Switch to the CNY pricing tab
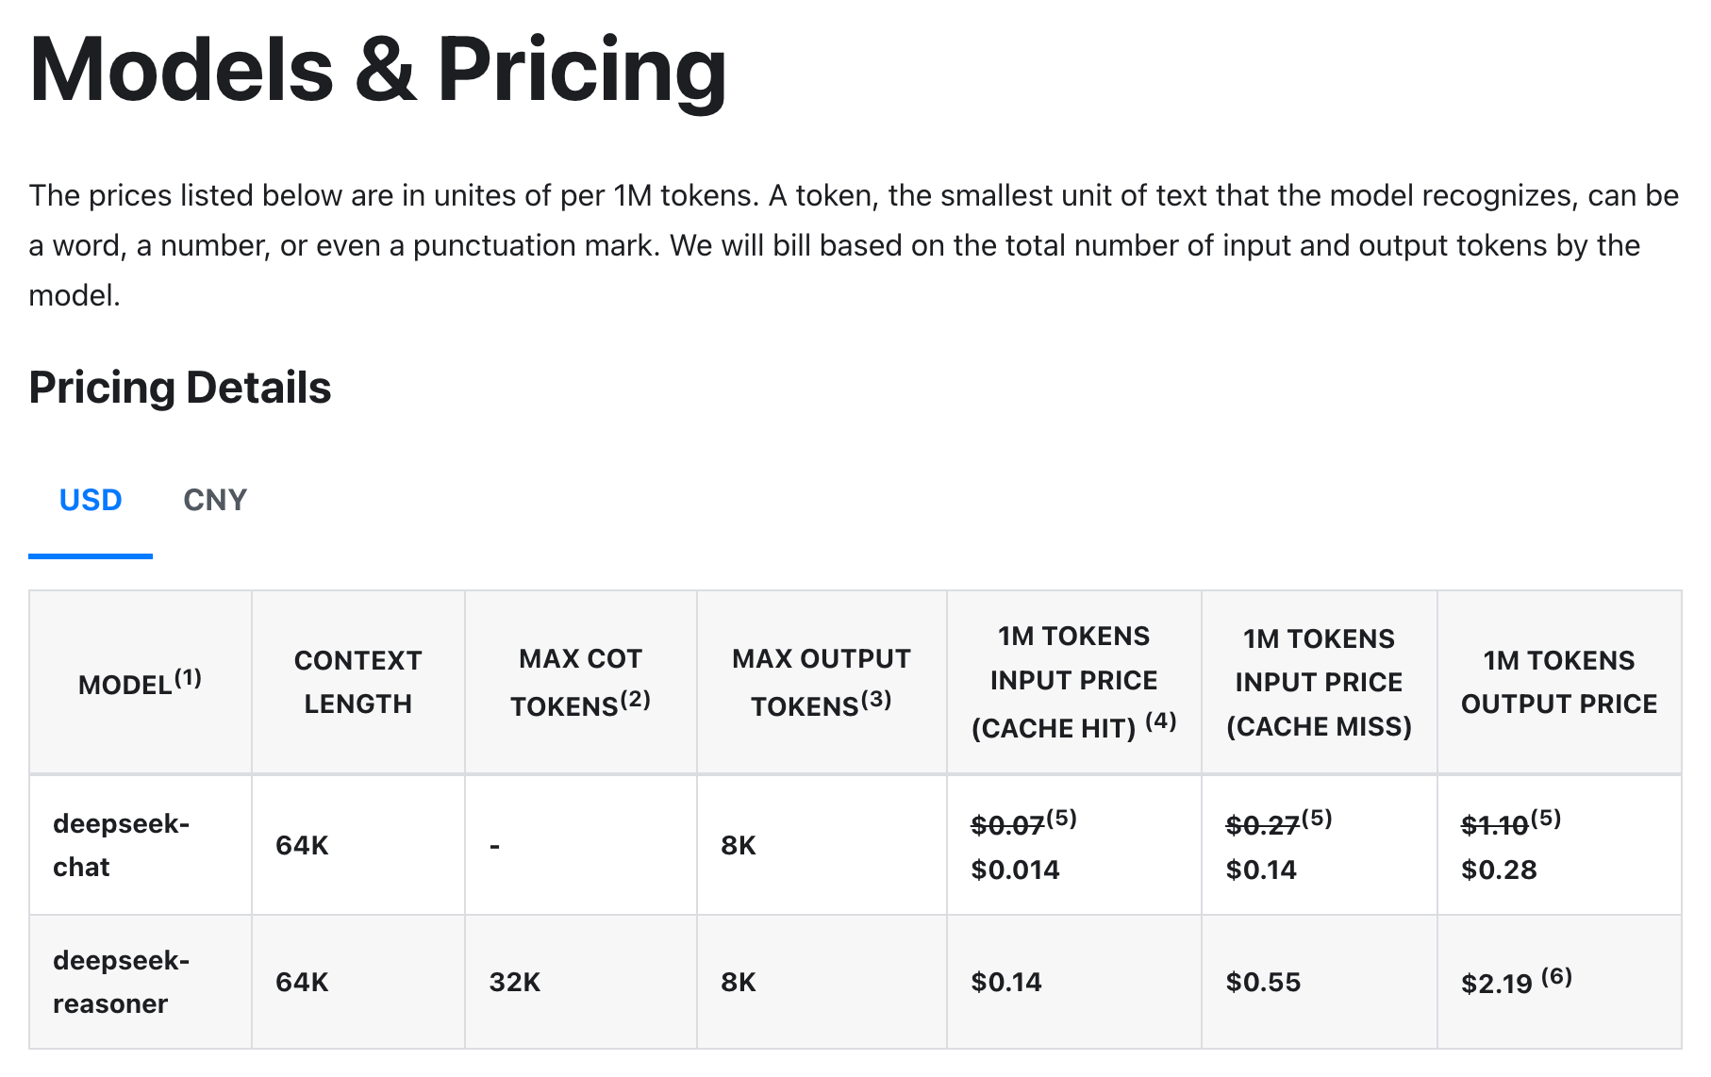 coord(215,500)
